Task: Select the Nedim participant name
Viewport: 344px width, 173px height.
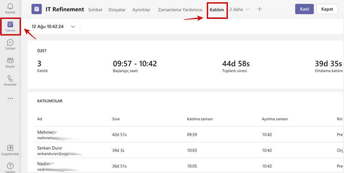Action: pos(44,164)
